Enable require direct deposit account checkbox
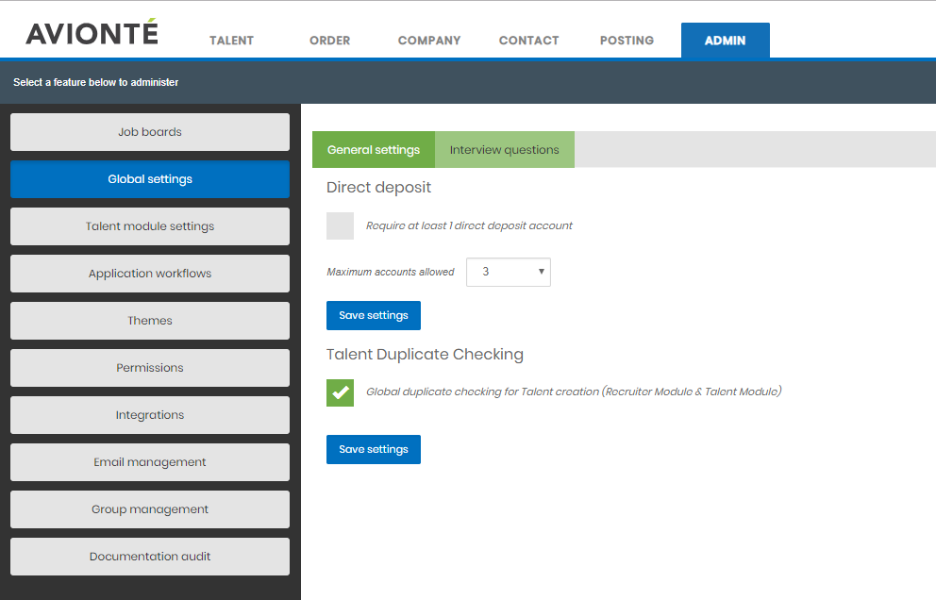936x600 pixels. (x=341, y=225)
